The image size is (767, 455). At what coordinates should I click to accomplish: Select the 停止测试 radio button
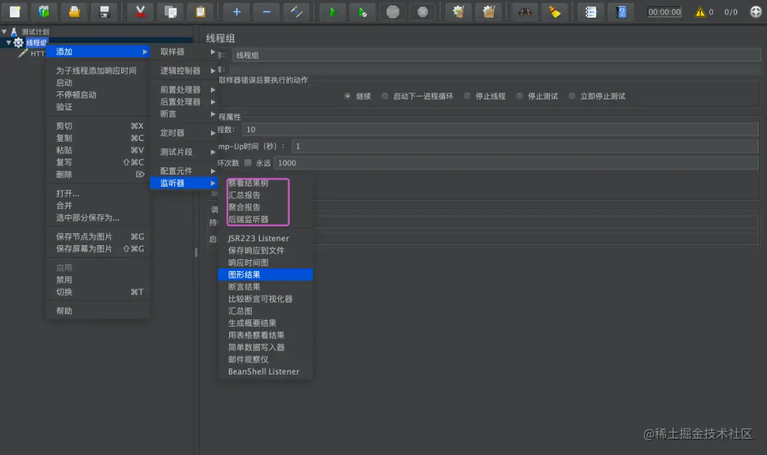click(x=519, y=96)
